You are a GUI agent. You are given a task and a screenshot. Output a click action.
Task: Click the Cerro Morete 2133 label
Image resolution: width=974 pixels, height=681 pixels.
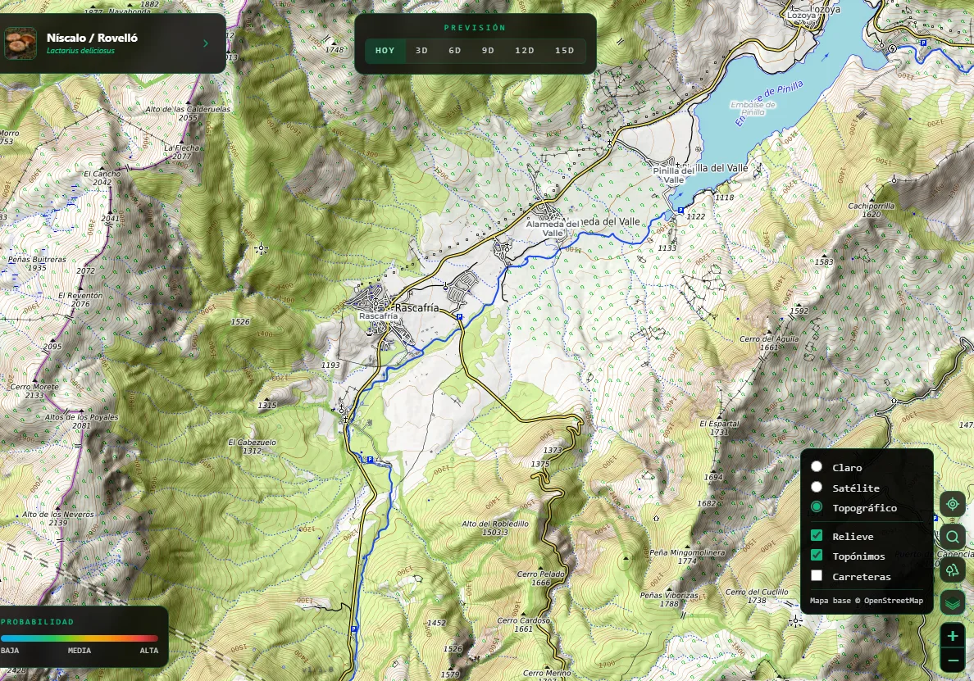click(x=34, y=390)
